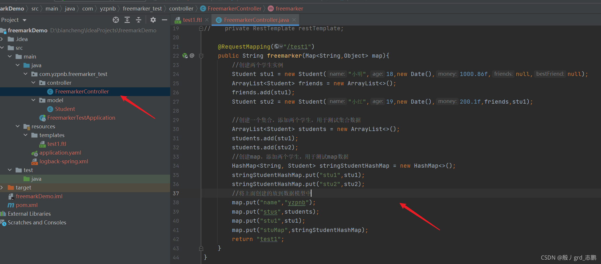
Task: Select the java folder under test
Action: [36, 179]
